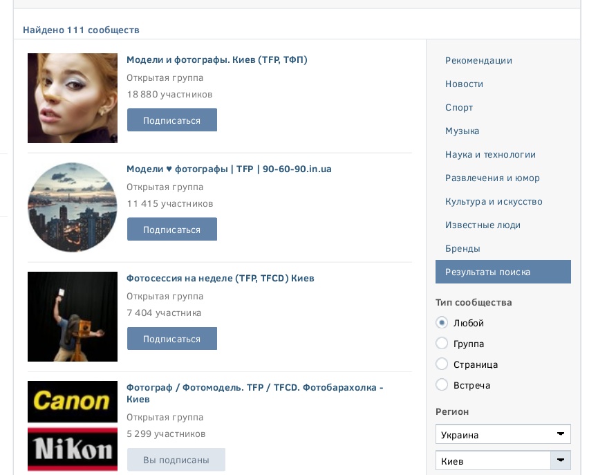598x475 pixels.
Task: Open the 'Киев' city dropdown arrow
Action: point(560,460)
